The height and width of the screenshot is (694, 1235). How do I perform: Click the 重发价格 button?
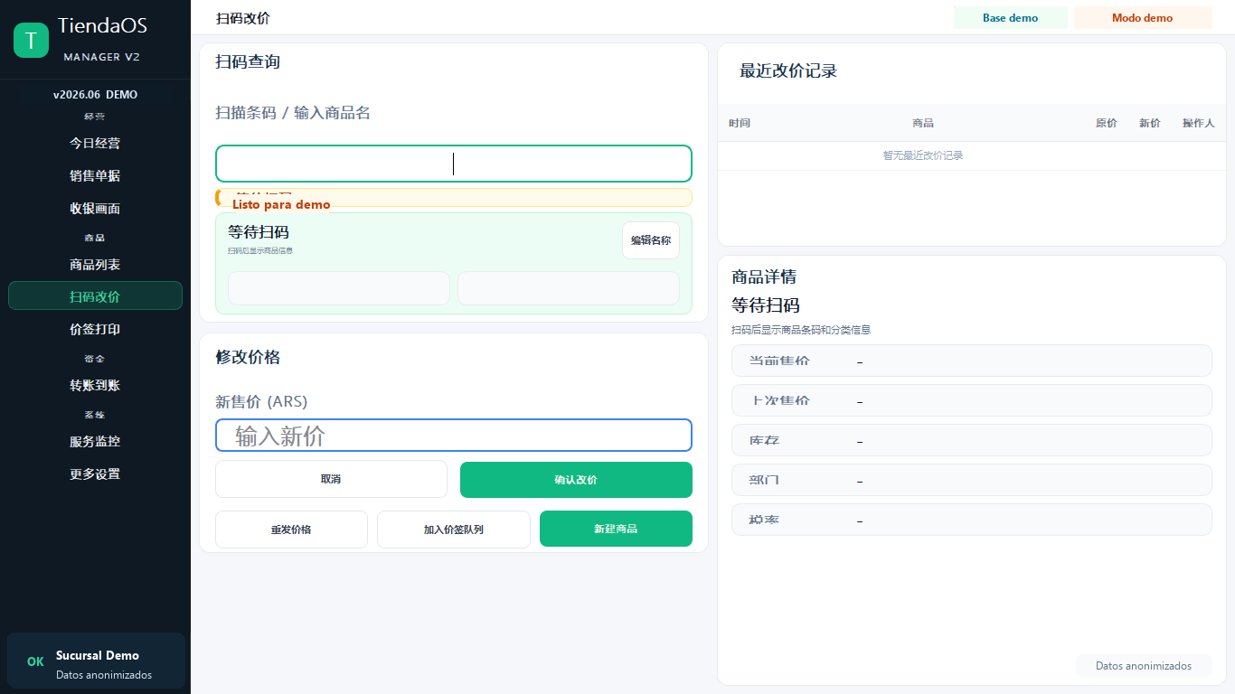[x=291, y=530]
